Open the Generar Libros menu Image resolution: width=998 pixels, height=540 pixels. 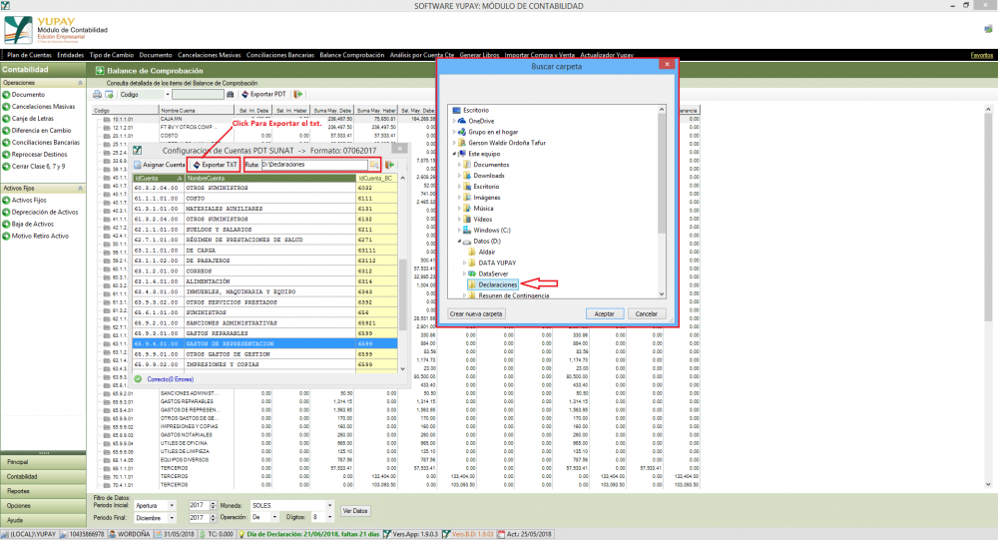[x=479, y=56]
